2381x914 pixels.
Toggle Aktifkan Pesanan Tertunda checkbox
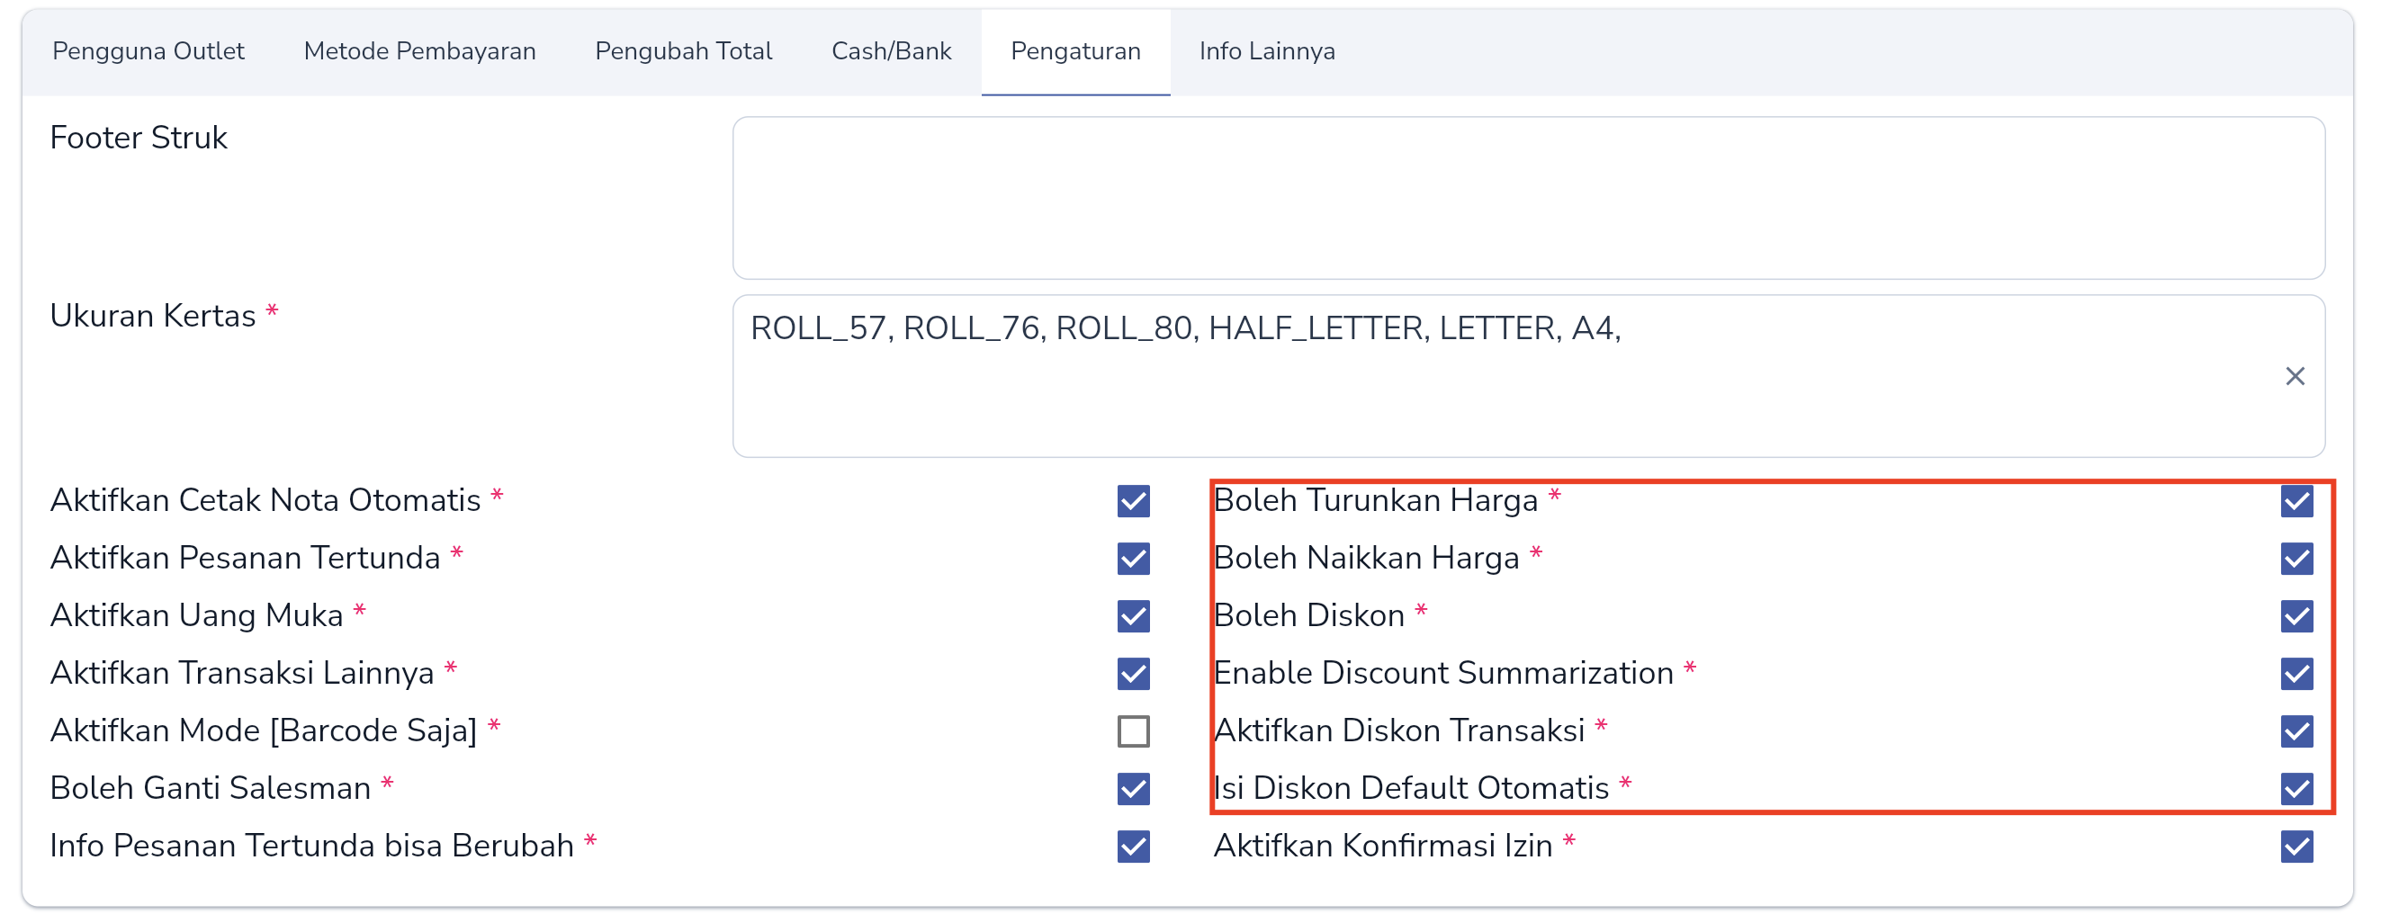(1133, 558)
